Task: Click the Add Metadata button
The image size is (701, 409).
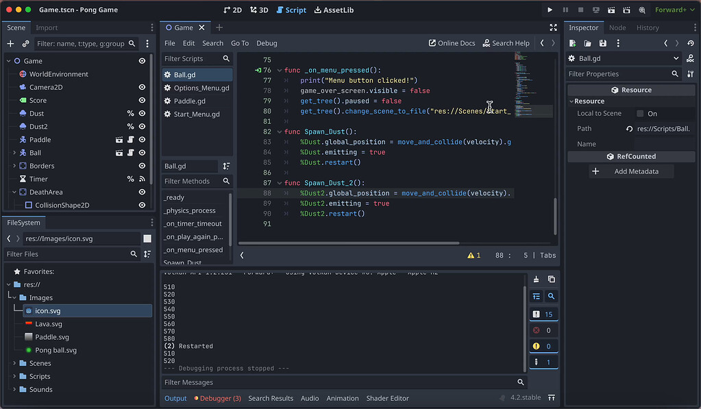Action: pyautogui.click(x=630, y=171)
